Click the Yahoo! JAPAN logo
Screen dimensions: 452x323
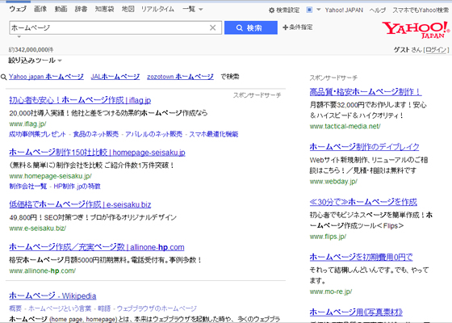pos(416,30)
